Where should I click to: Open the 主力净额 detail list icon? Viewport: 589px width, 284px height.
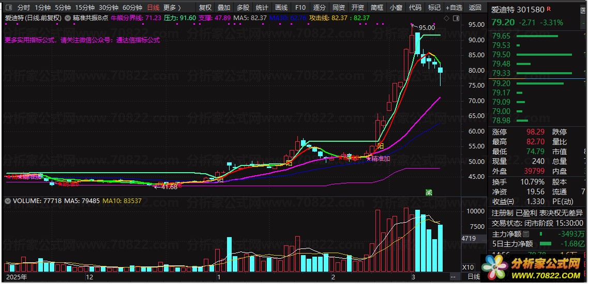pos(526,234)
